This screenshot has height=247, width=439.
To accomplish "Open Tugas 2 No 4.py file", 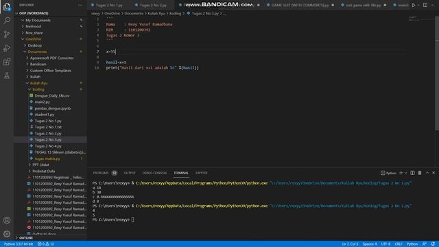I will click(x=50, y=146).
